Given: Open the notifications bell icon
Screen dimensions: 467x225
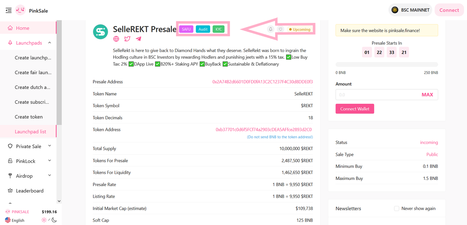Looking at the screenshot, I should point(270,29).
